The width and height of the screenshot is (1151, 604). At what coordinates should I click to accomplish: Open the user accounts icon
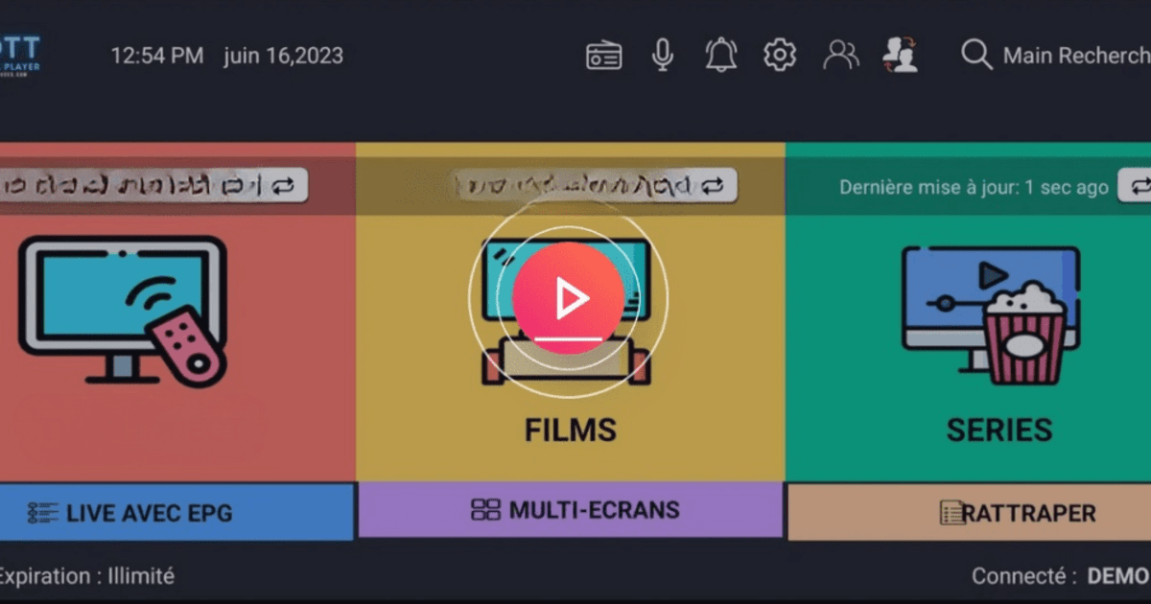839,55
